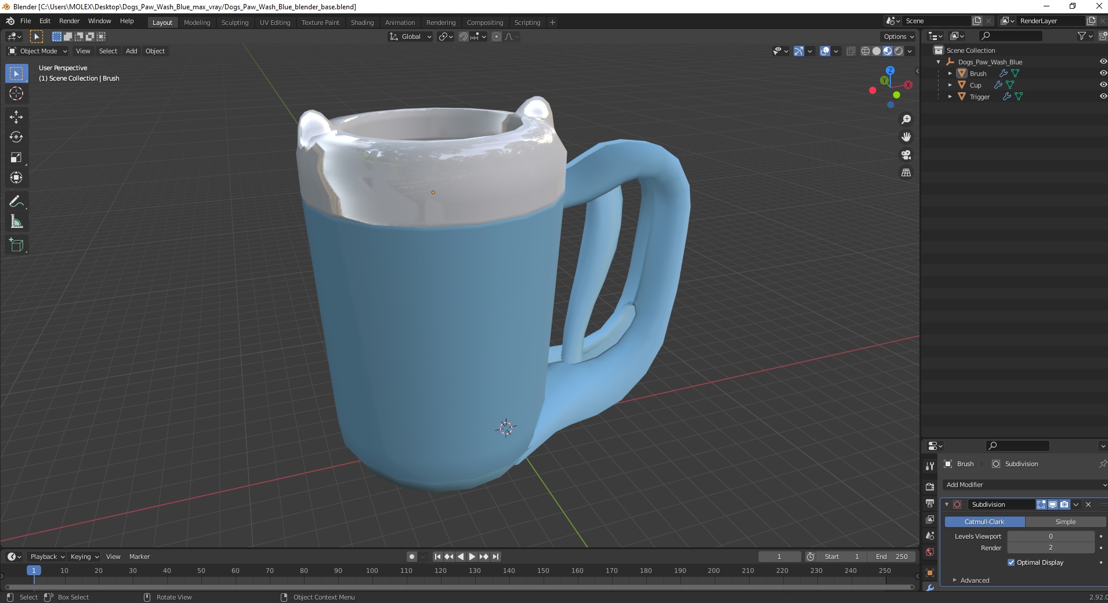
Task: Switch to rendered viewport shading
Action: 899,51
